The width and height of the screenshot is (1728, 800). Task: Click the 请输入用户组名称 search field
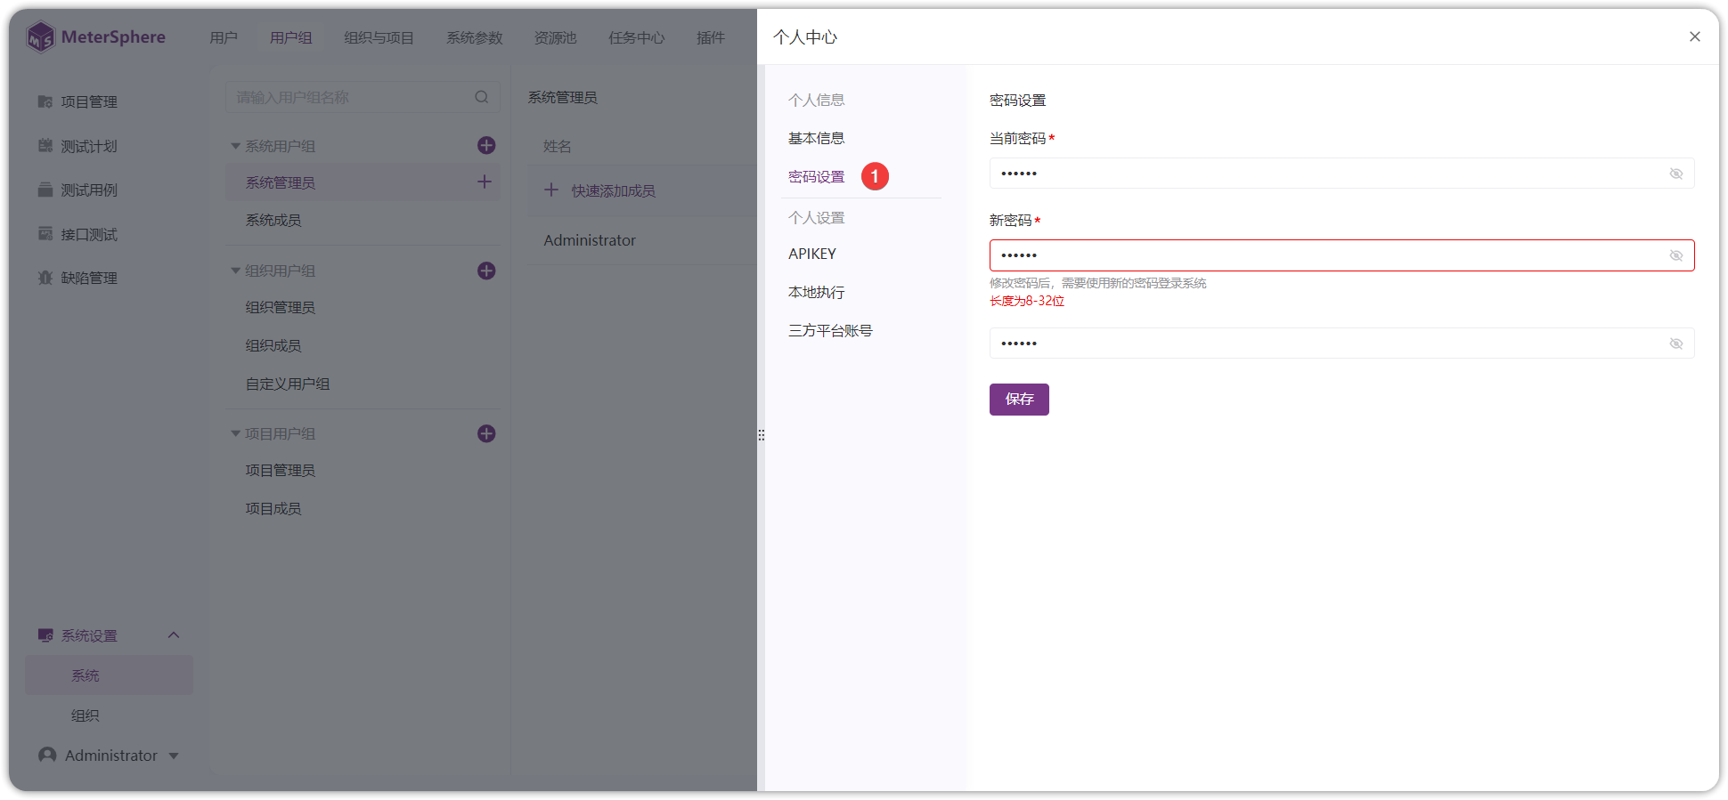pyautogui.click(x=363, y=97)
